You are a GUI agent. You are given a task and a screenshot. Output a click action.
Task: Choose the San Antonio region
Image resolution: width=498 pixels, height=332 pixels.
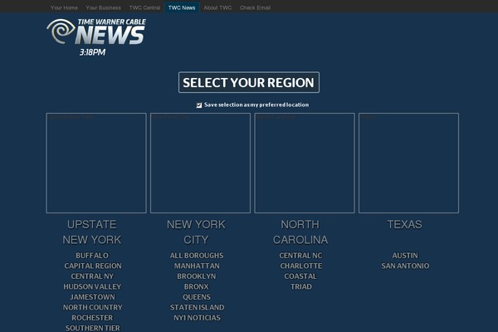[405, 266]
